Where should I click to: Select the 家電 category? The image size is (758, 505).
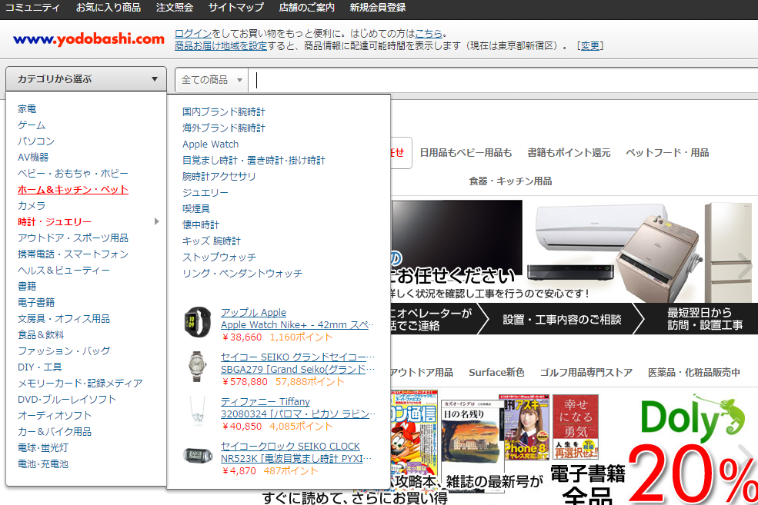[27, 108]
